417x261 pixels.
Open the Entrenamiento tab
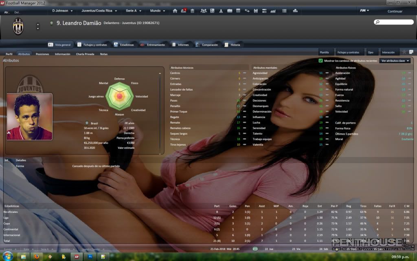(x=152, y=45)
